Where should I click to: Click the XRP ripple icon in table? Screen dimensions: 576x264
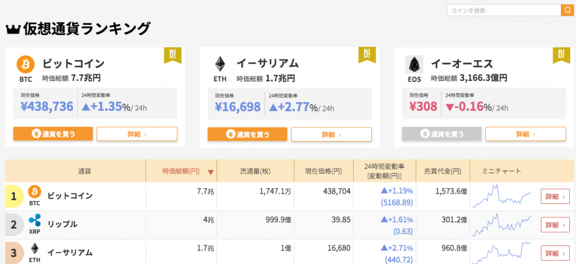35,220
